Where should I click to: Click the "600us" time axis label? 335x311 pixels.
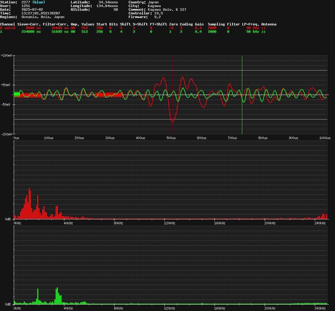coord(202,138)
